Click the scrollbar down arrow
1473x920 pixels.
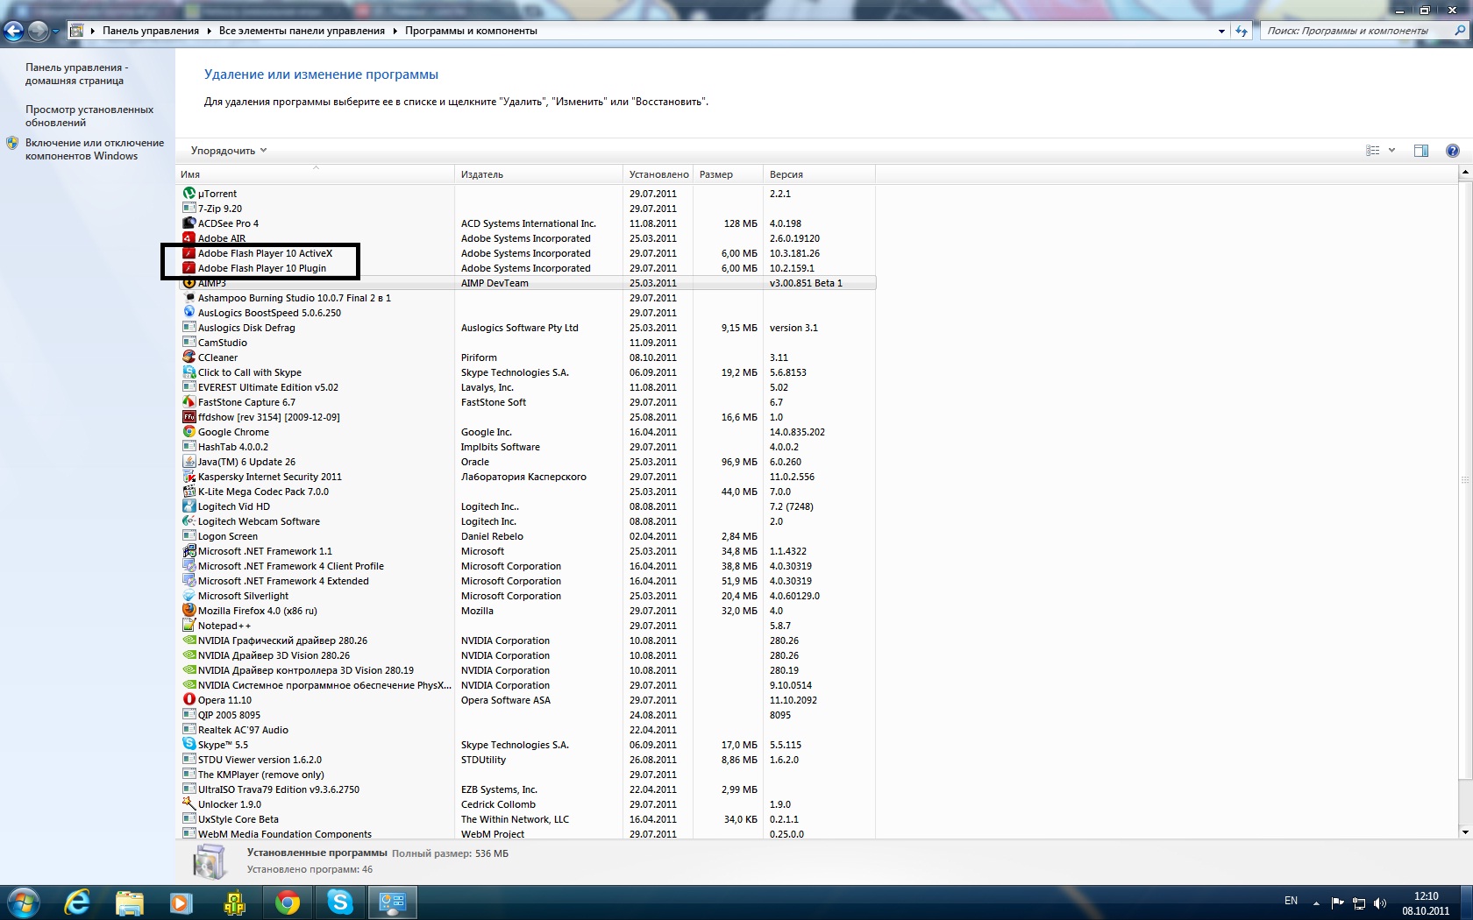1464,832
